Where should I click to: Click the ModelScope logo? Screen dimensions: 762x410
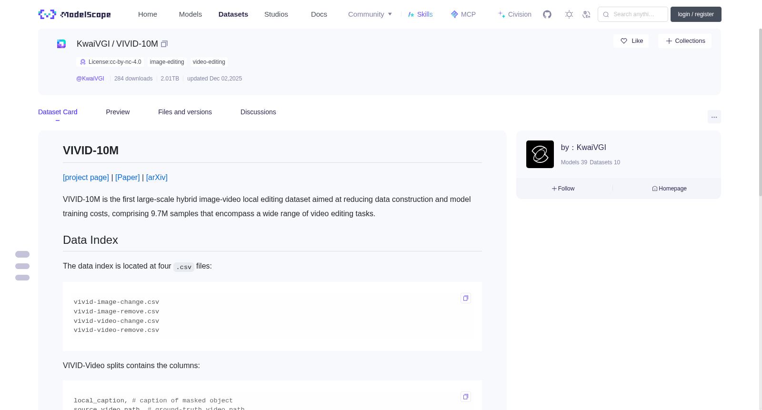coord(74,14)
